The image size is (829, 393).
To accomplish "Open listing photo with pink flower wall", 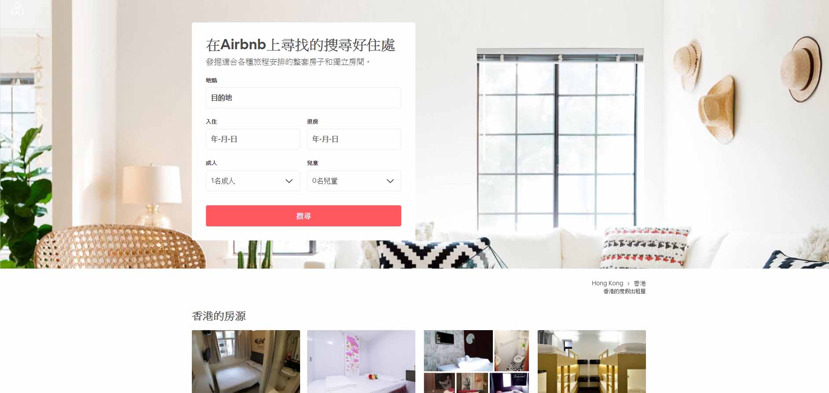I will (361, 361).
